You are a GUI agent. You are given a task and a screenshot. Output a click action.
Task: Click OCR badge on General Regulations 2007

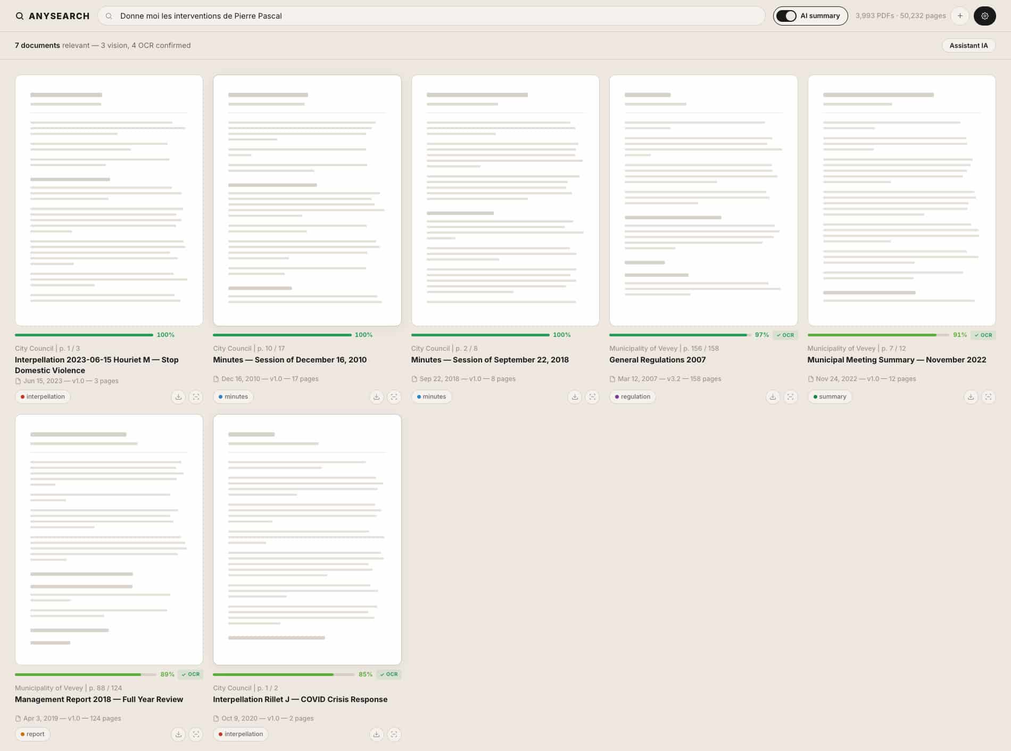[x=785, y=335]
